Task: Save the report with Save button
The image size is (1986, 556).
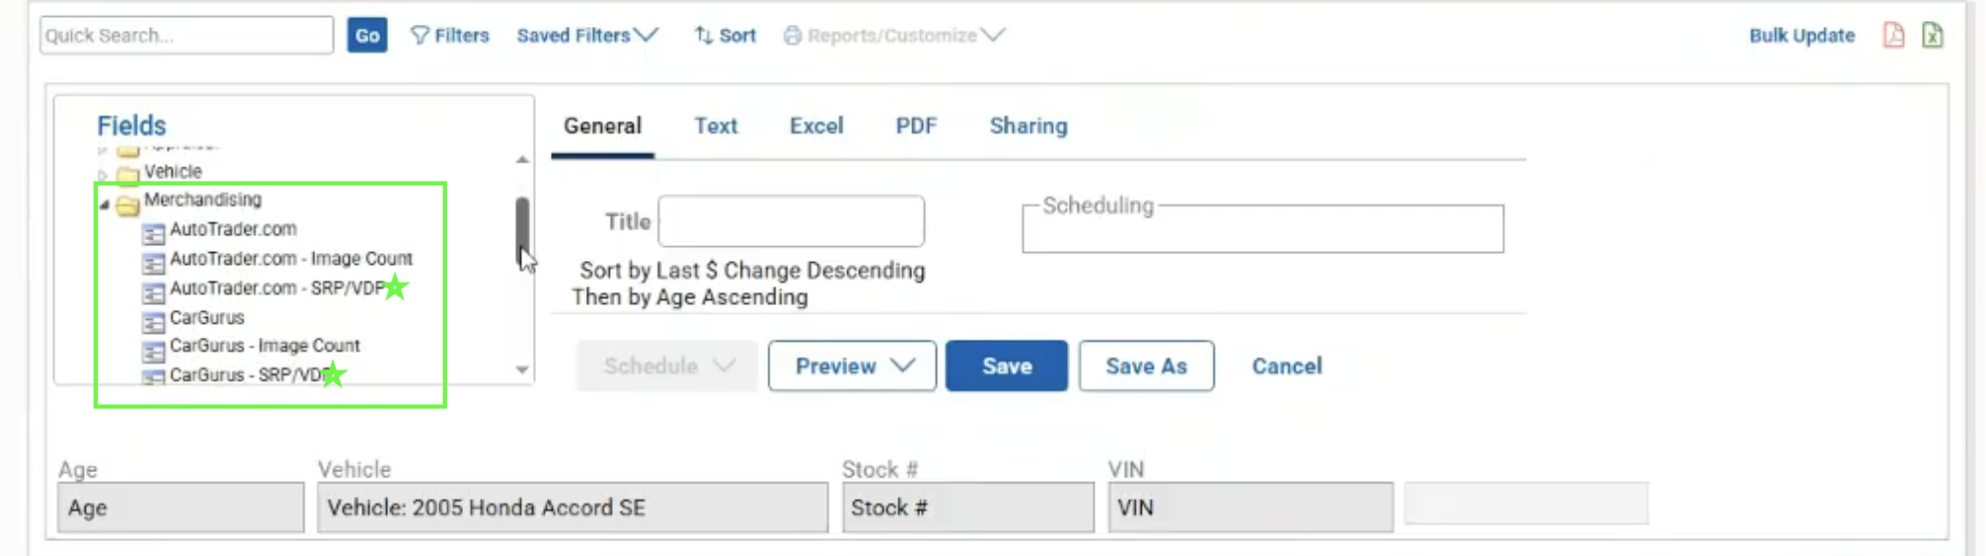Action: 1006,366
